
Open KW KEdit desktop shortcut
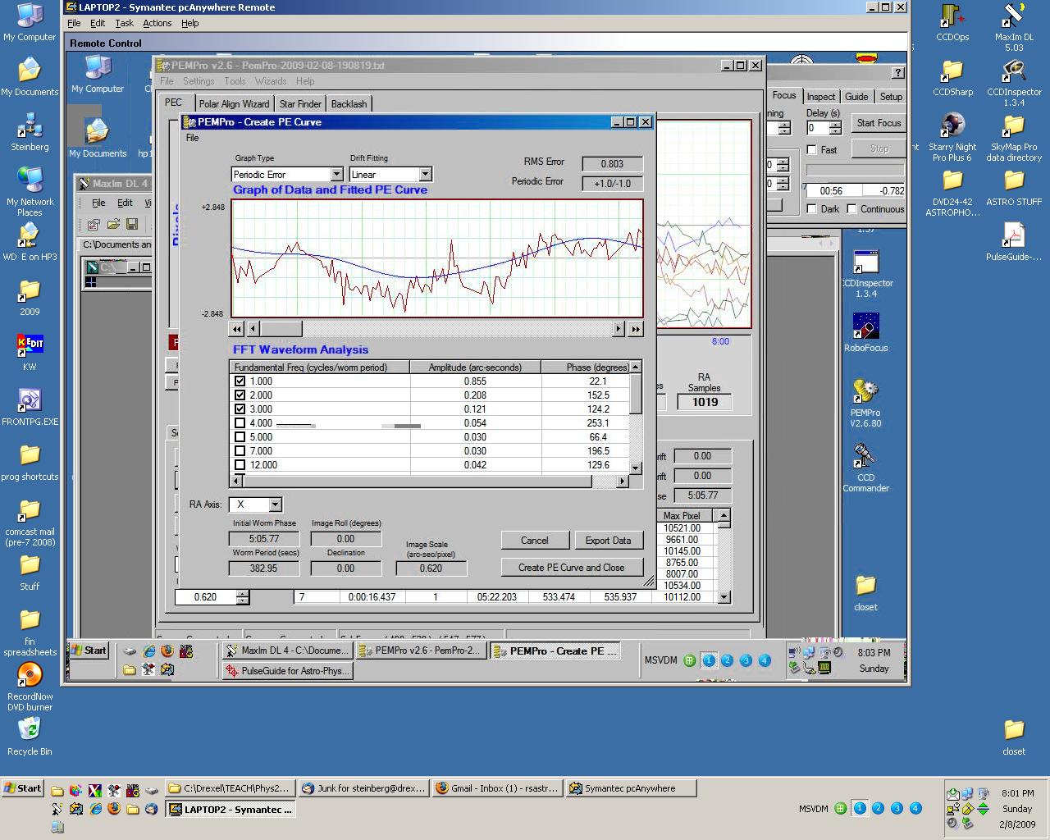click(30, 352)
